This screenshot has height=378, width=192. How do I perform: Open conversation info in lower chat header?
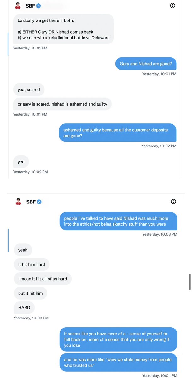pyautogui.click(x=173, y=202)
